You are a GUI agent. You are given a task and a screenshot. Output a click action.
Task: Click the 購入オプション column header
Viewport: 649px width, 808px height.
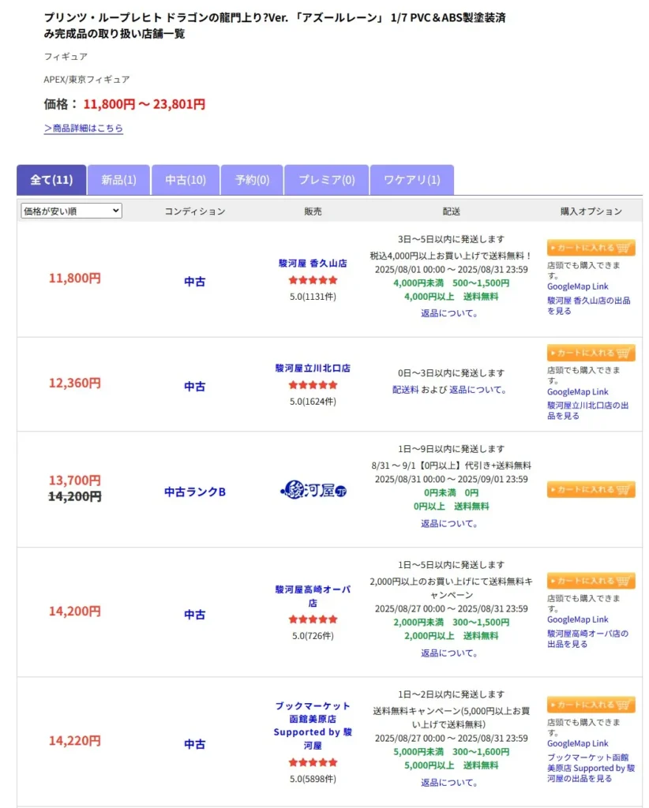coord(591,211)
